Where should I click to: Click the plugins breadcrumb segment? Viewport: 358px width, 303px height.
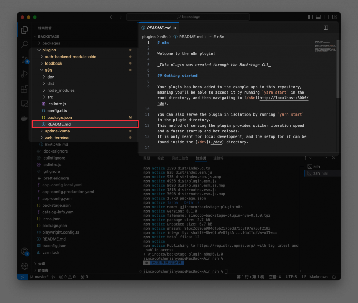pyautogui.click(x=149, y=37)
